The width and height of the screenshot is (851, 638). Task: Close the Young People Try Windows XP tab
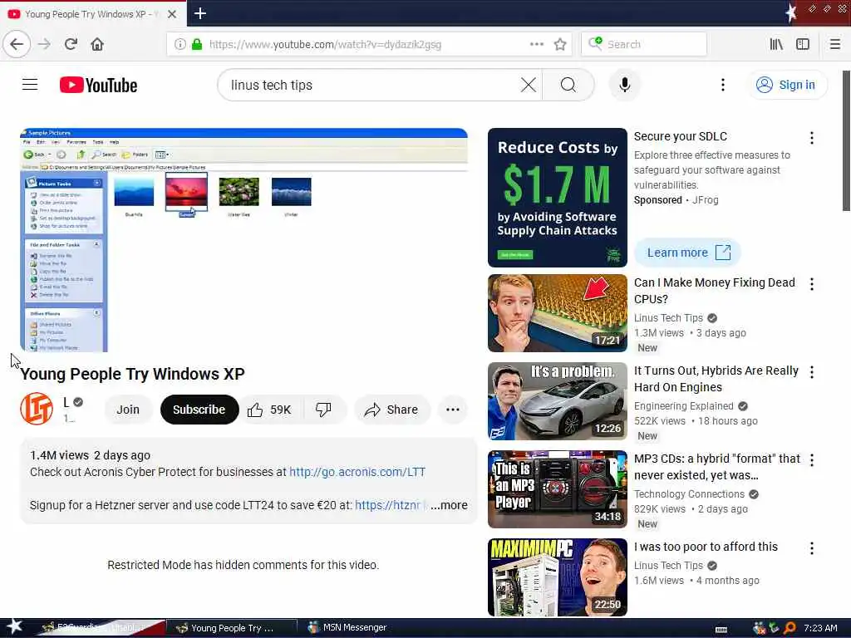click(x=172, y=14)
